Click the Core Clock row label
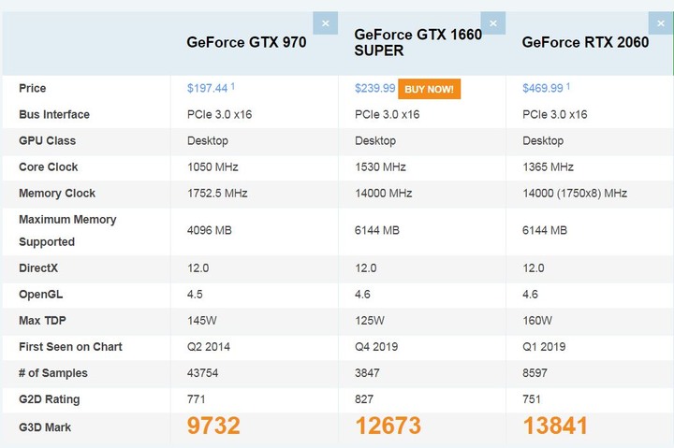The image size is (674, 448). click(48, 166)
